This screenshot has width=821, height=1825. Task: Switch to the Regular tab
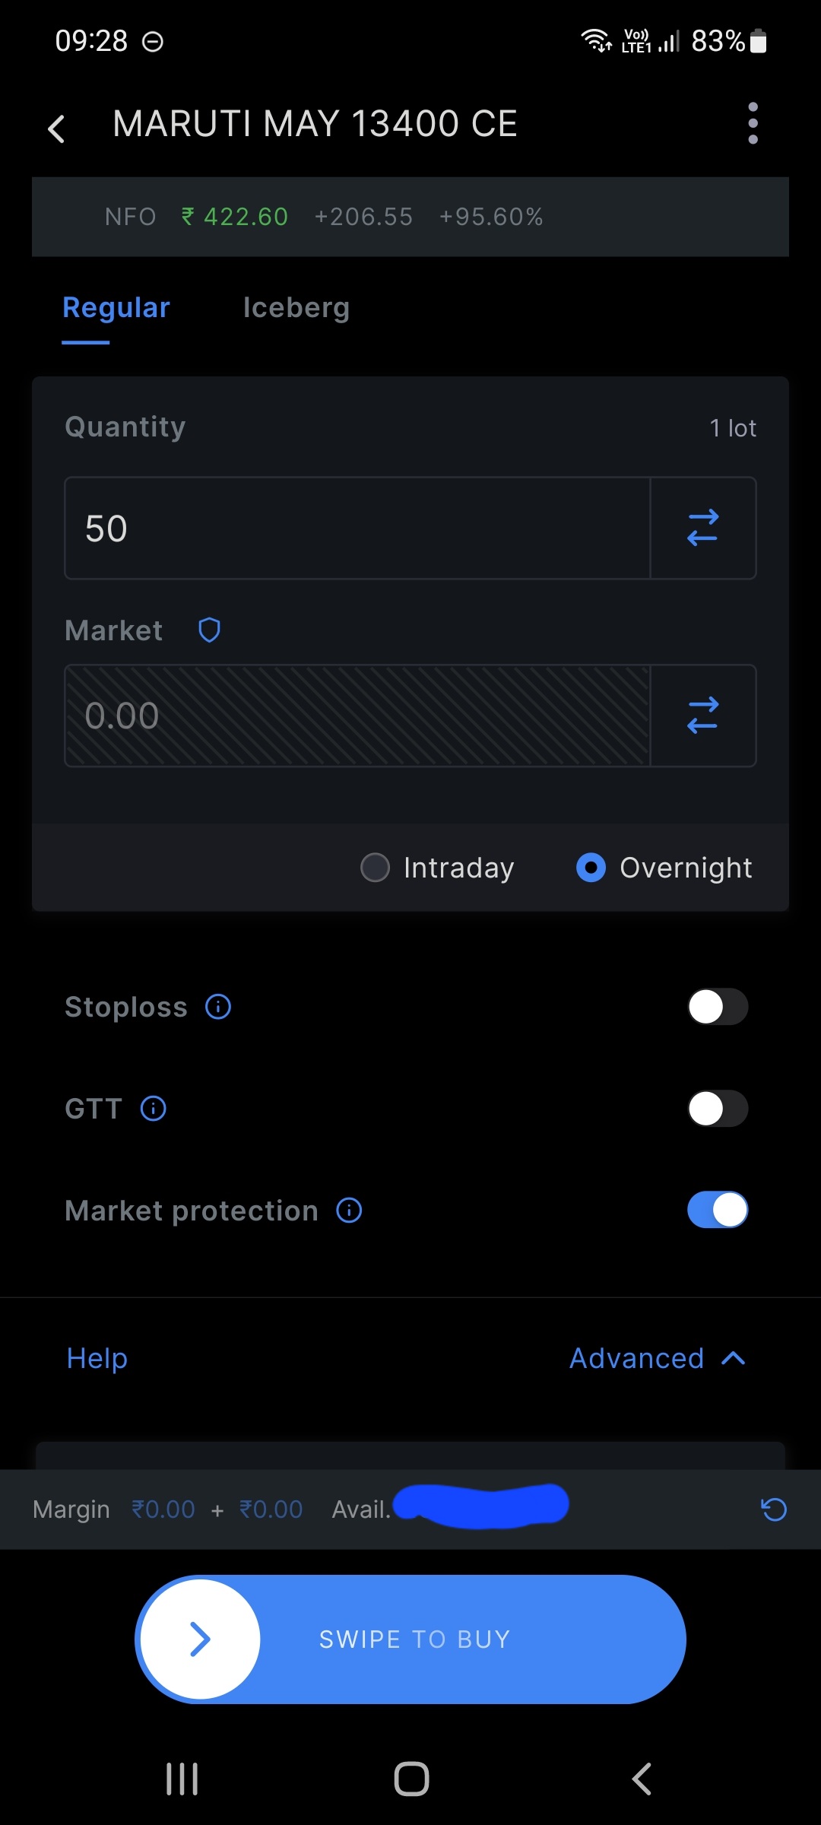pos(116,308)
